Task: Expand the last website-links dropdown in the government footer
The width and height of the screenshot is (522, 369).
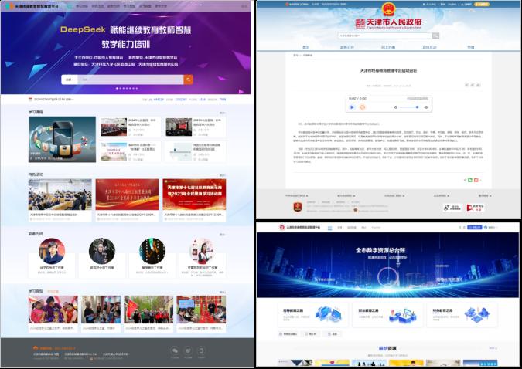Action: pyautogui.click(x=485, y=195)
